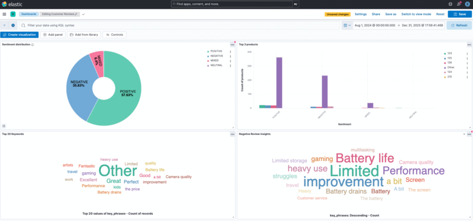Toggle legend on Sentiment distribution chart
The height and width of the screenshot is (221, 473).
[x=4, y=125]
